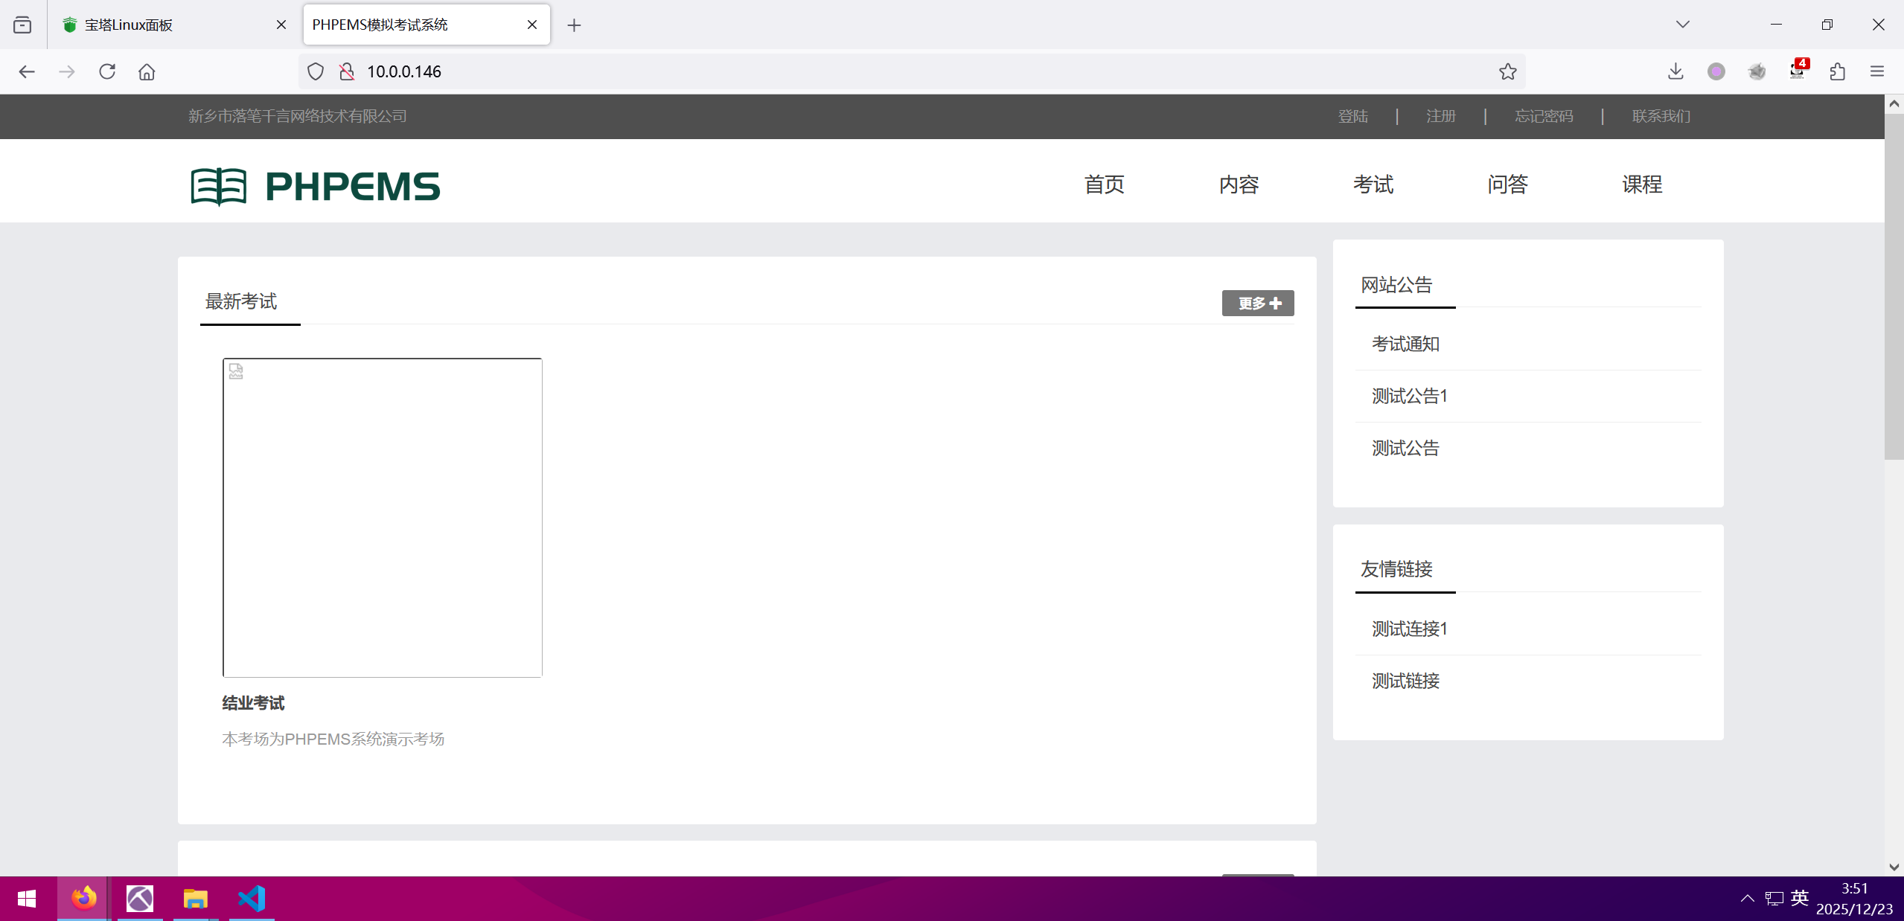Open the grey fox extension icon
Image resolution: width=1904 pixels, height=921 pixels.
[1757, 71]
